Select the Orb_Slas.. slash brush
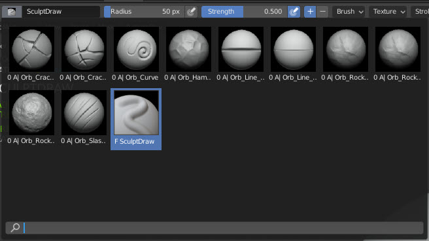 (x=84, y=112)
